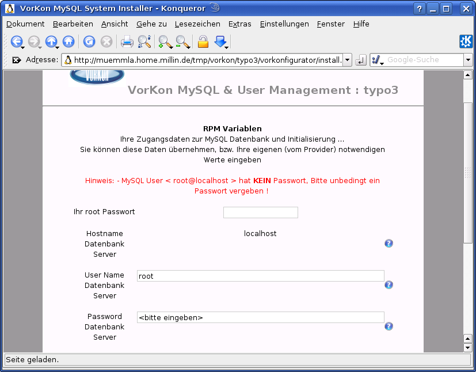Click the Password field with <bitte eingeben>
This screenshot has width=476, height=372.
coord(261,317)
